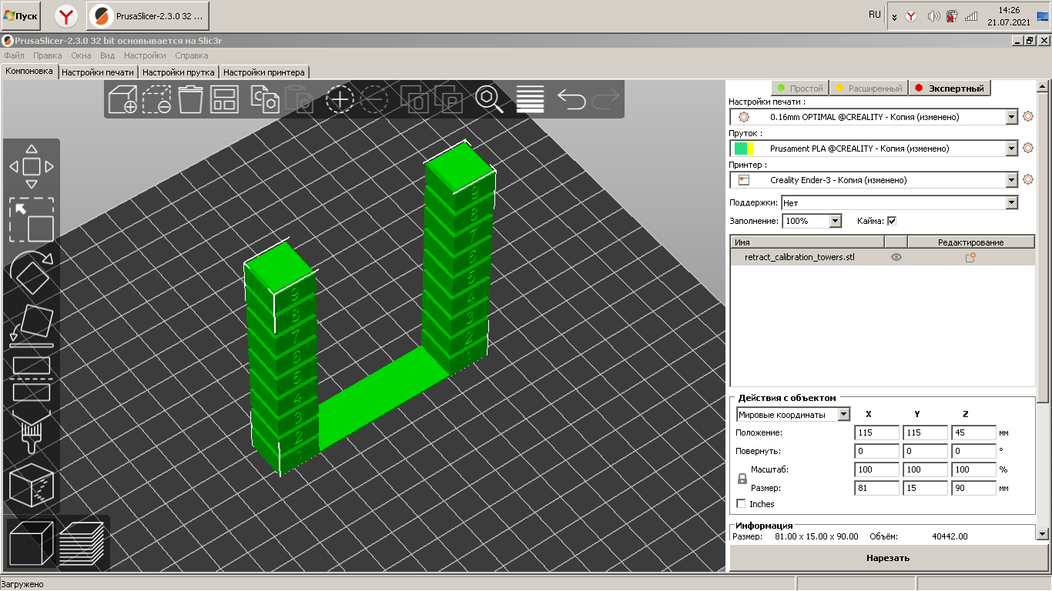This screenshot has height=591, width=1052.
Task: Switch to the Настройки принтера tab
Action: click(265, 72)
